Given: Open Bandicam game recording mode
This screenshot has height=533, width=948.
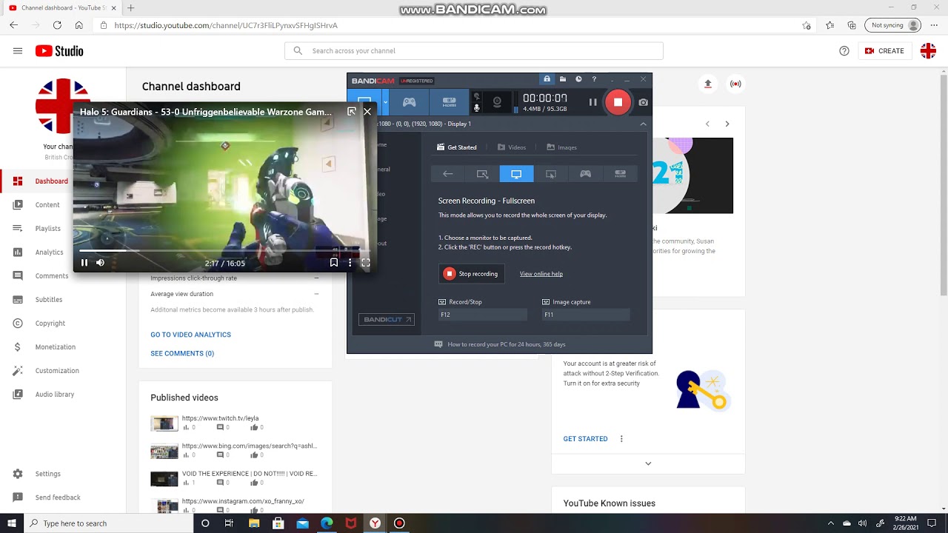Looking at the screenshot, I should pos(409,102).
